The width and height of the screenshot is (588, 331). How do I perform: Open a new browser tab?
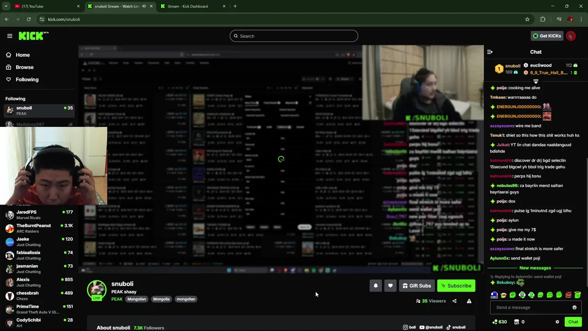tap(235, 6)
